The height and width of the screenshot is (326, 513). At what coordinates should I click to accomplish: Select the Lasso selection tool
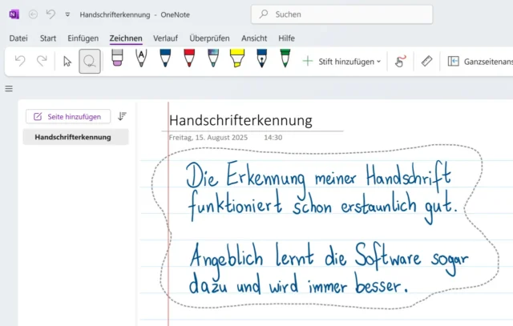[x=90, y=61]
